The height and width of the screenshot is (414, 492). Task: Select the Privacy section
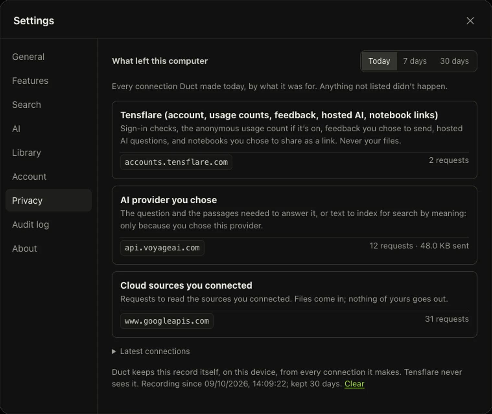[x=49, y=201]
